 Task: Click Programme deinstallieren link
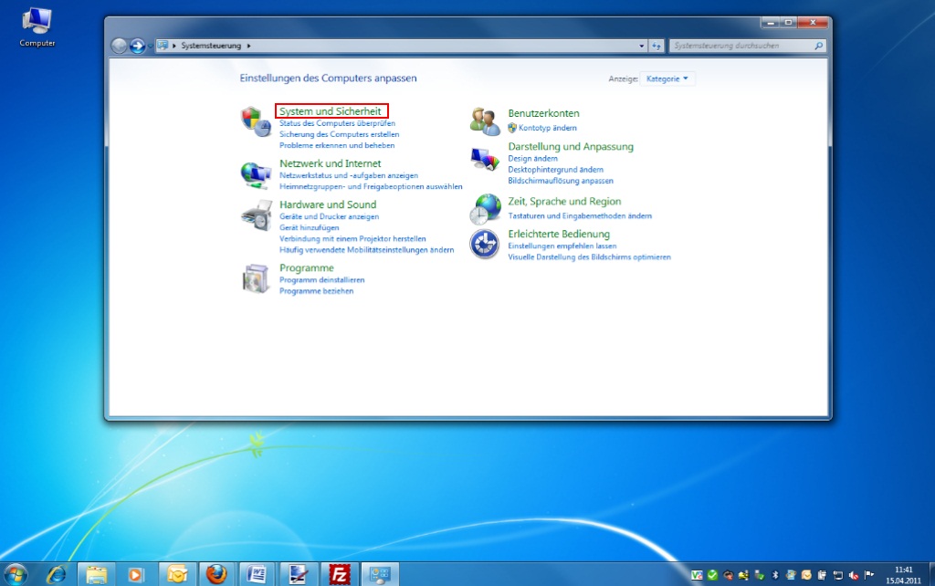click(321, 280)
